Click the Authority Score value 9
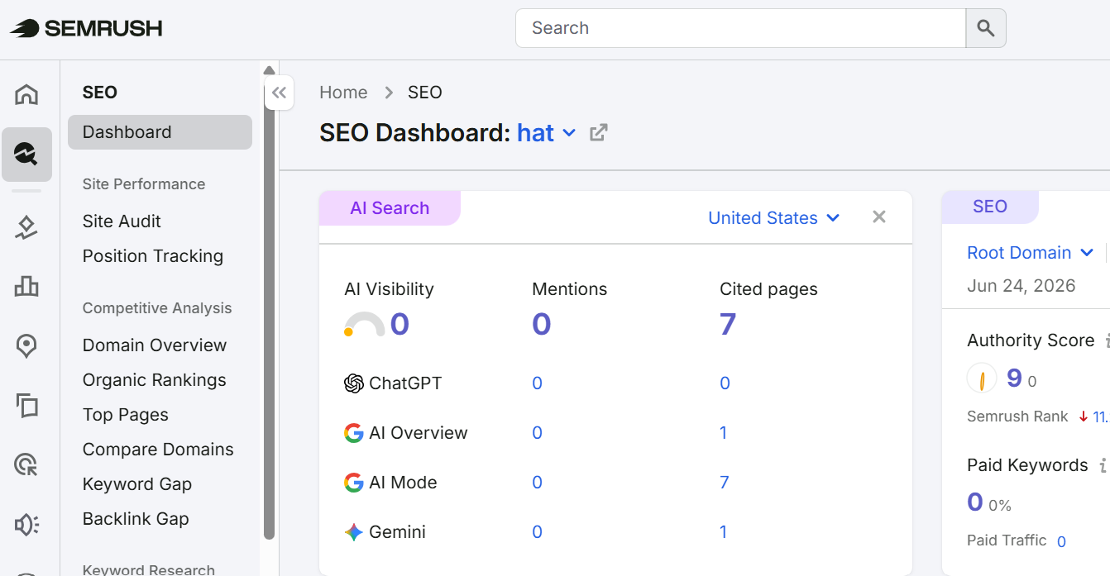 (1014, 378)
